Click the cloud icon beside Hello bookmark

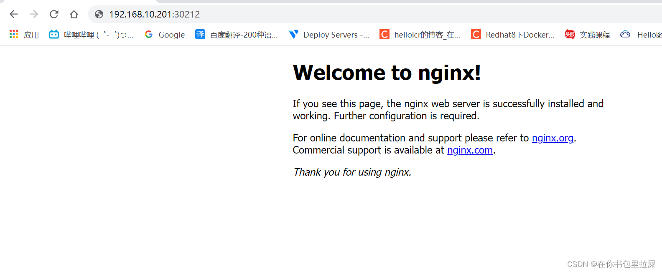pyautogui.click(x=625, y=34)
